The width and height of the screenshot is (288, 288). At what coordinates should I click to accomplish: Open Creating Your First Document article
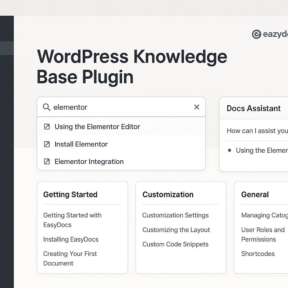(x=70, y=258)
